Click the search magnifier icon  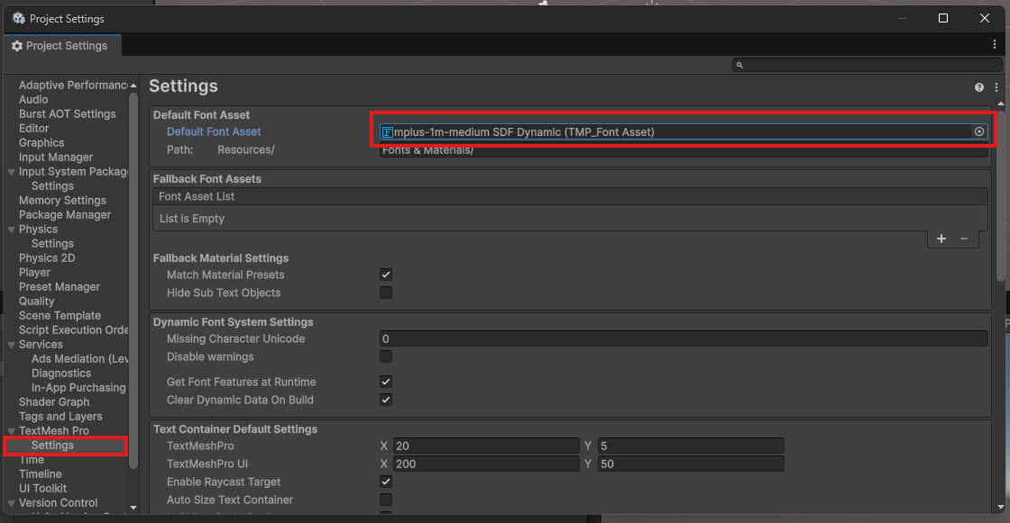click(739, 65)
